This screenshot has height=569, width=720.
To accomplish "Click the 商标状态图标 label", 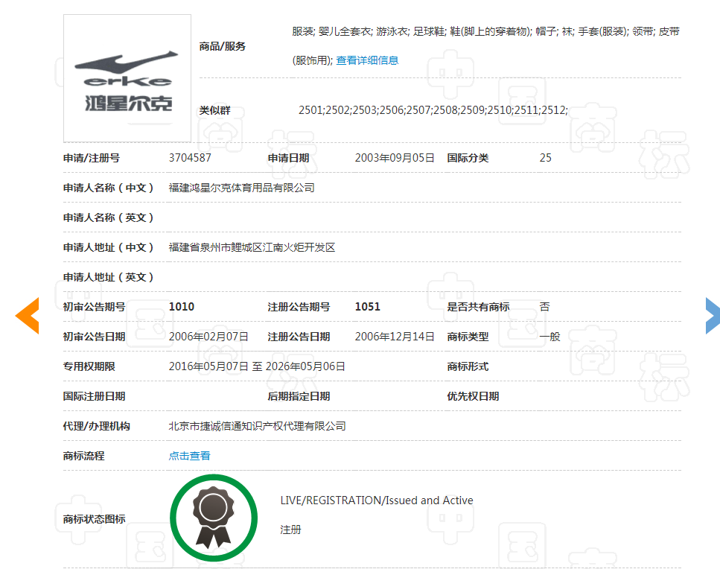I will coord(94,518).
